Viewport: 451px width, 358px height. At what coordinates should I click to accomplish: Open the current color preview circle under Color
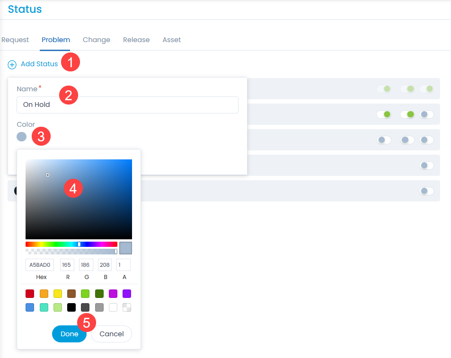pos(21,137)
